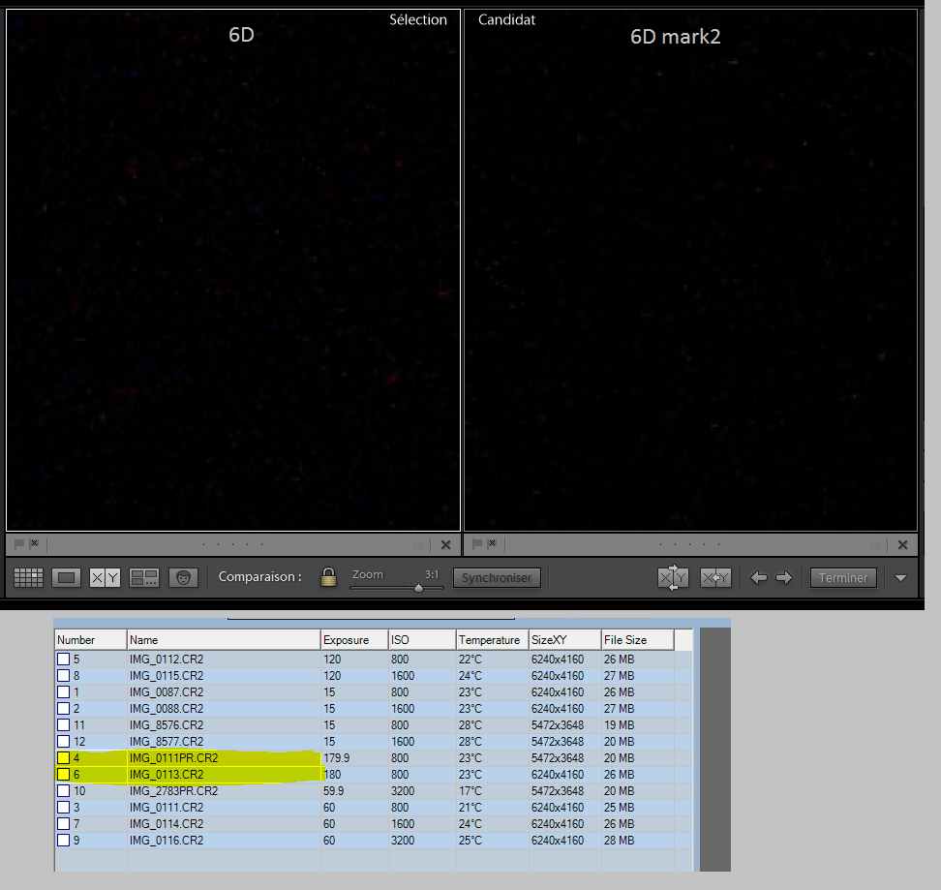Check the box for IMG_0116.CR2
The height and width of the screenshot is (890, 941).
[x=63, y=841]
